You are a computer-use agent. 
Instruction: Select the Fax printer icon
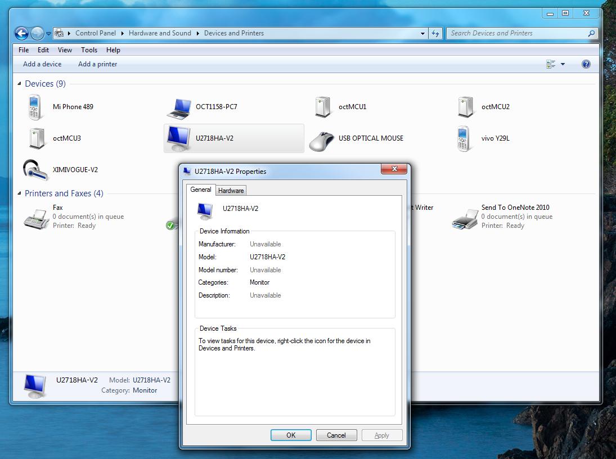(36, 219)
